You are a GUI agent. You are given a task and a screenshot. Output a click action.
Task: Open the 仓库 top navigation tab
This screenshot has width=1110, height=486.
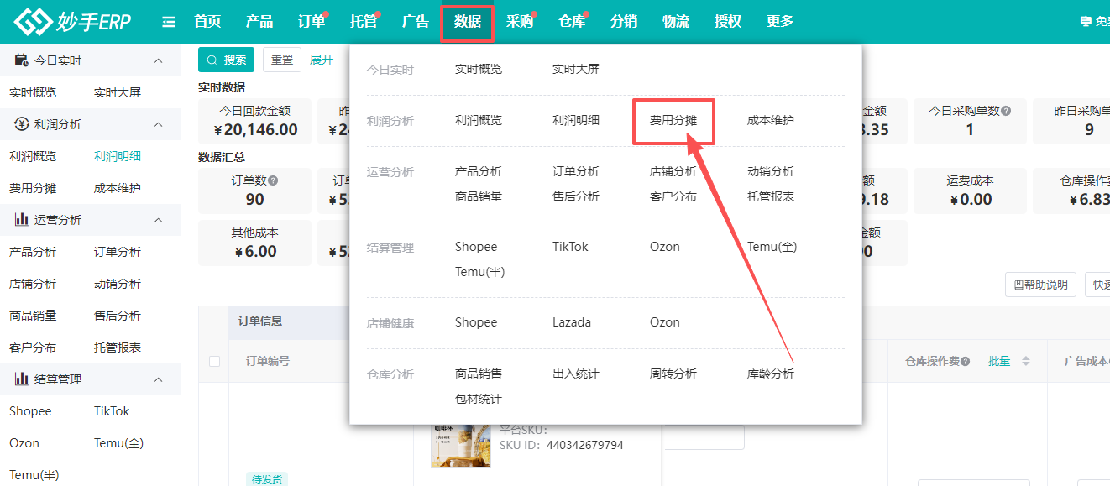point(572,22)
